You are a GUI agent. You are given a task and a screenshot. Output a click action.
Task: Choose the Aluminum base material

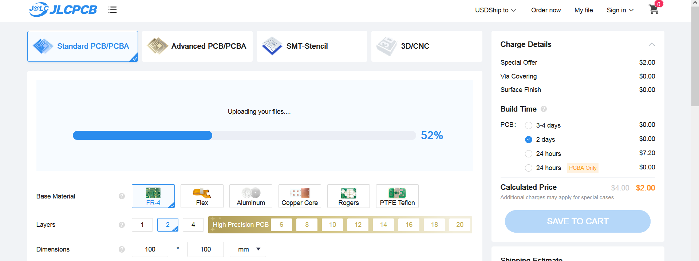point(251,196)
